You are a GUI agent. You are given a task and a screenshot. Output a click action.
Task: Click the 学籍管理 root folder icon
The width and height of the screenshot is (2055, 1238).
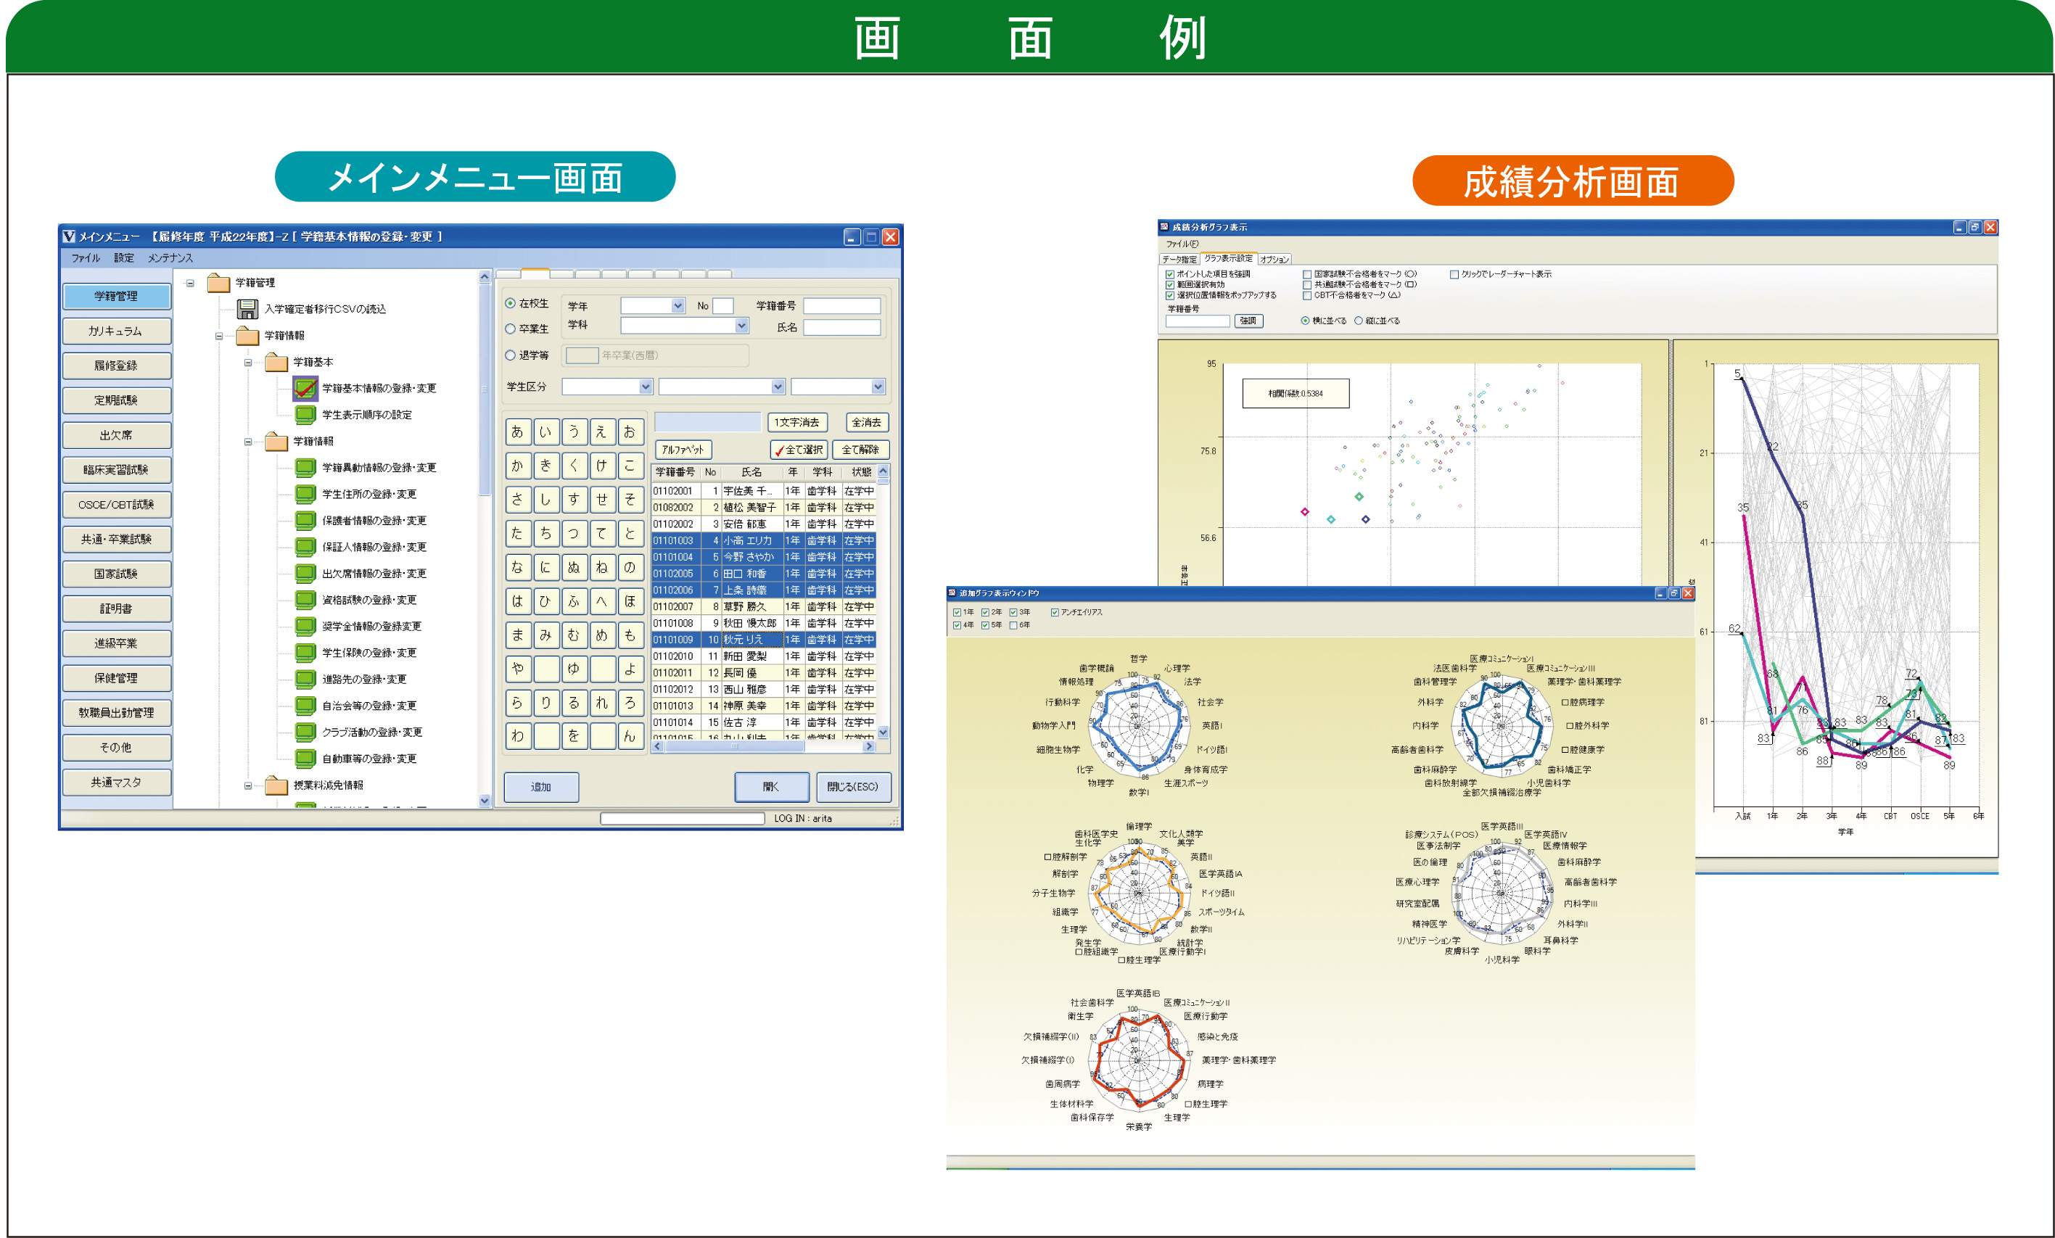218,284
